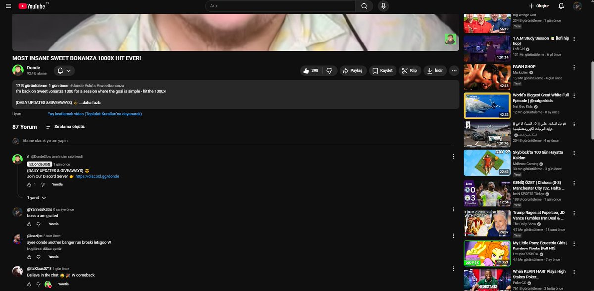Image resolution: width=594 pixels, height=291 pixels.
Task: Open Lofi Girl channel name
Action: pos(519,49)
